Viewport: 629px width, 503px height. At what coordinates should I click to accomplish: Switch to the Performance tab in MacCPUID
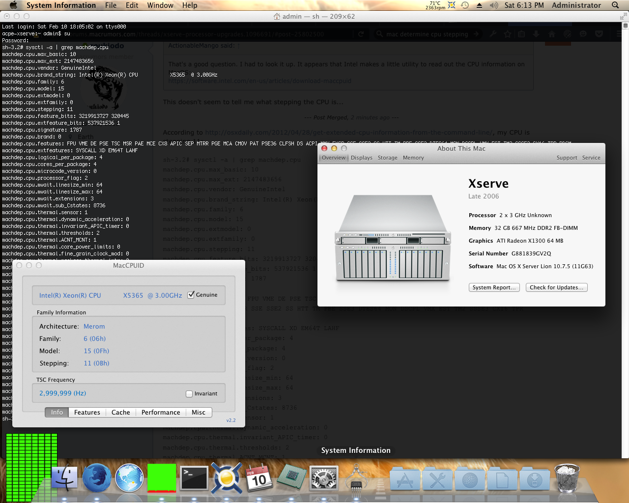click(x=161, y=412)
